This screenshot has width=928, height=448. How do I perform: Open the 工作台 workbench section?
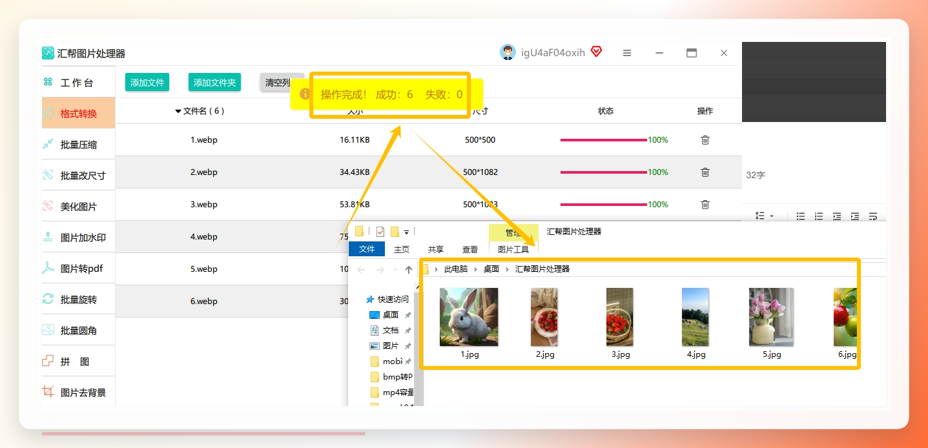pyautogui.click(x=78, y=83)
